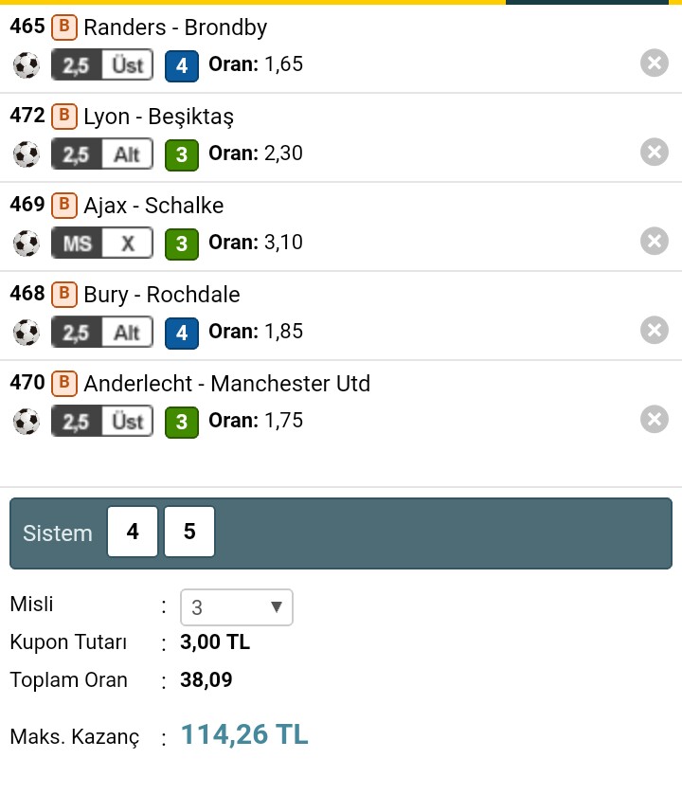Delete the Anderlecht - Manchester Utd selection
This screenshot has height=795, width=682.
pos(654,419)
